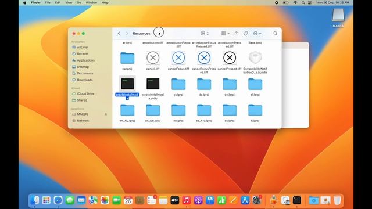
Task: Go back with the Finder back arrow
Action: (119, 34)
